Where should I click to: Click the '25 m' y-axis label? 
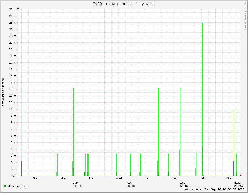click(x=13, y=9)
